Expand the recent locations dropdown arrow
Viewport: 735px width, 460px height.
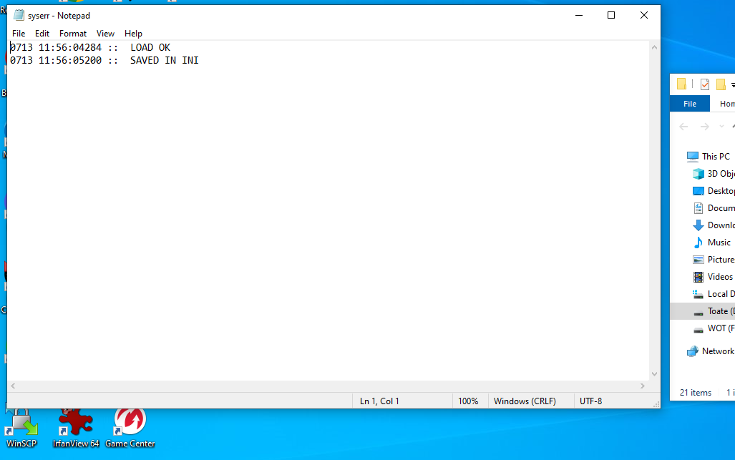point(721,127)
